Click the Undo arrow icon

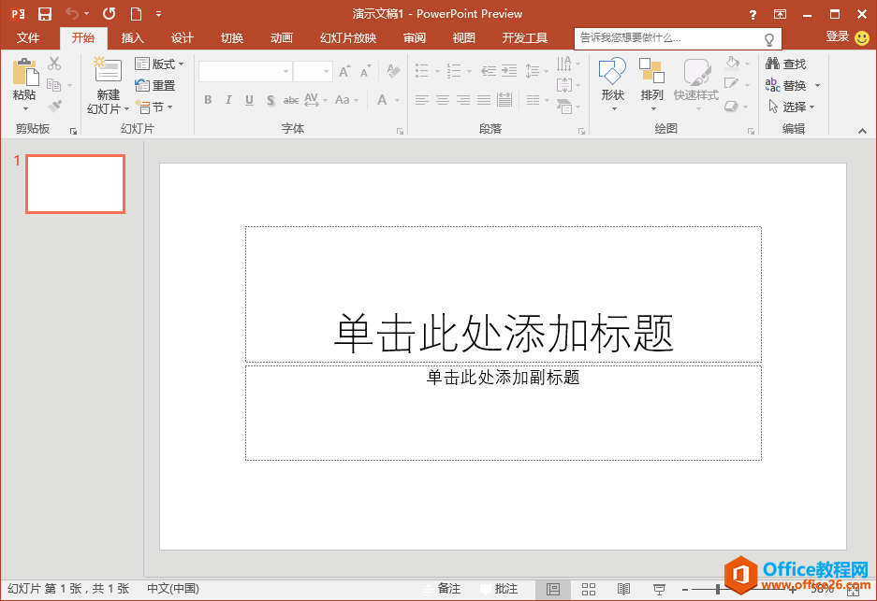(x=72, y=13)
